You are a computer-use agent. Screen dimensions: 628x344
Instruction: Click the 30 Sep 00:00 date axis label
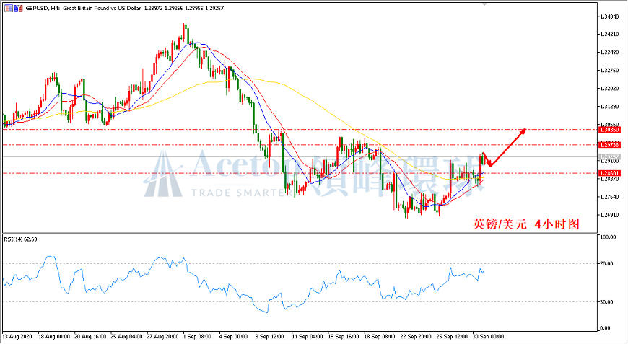pyautogui.click(x=488, y=336)
